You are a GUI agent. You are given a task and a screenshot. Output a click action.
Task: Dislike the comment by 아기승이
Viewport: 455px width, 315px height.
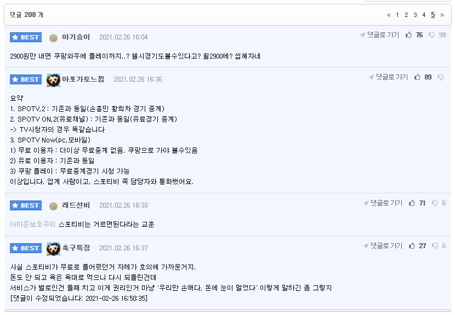click(x=432, y=35)
